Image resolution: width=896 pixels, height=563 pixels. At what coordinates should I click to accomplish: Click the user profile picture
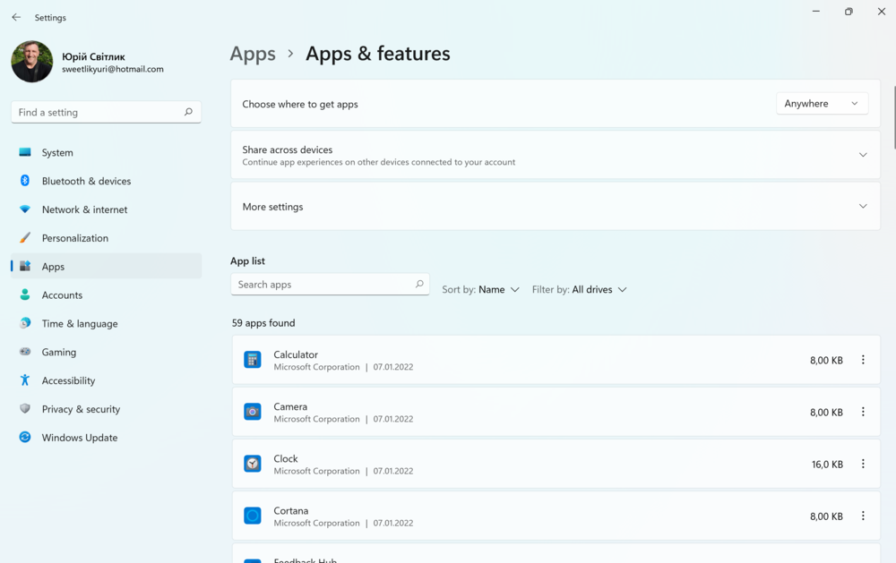coord(32,62)
